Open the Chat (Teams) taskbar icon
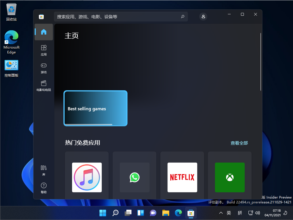 tap(153, 213)
